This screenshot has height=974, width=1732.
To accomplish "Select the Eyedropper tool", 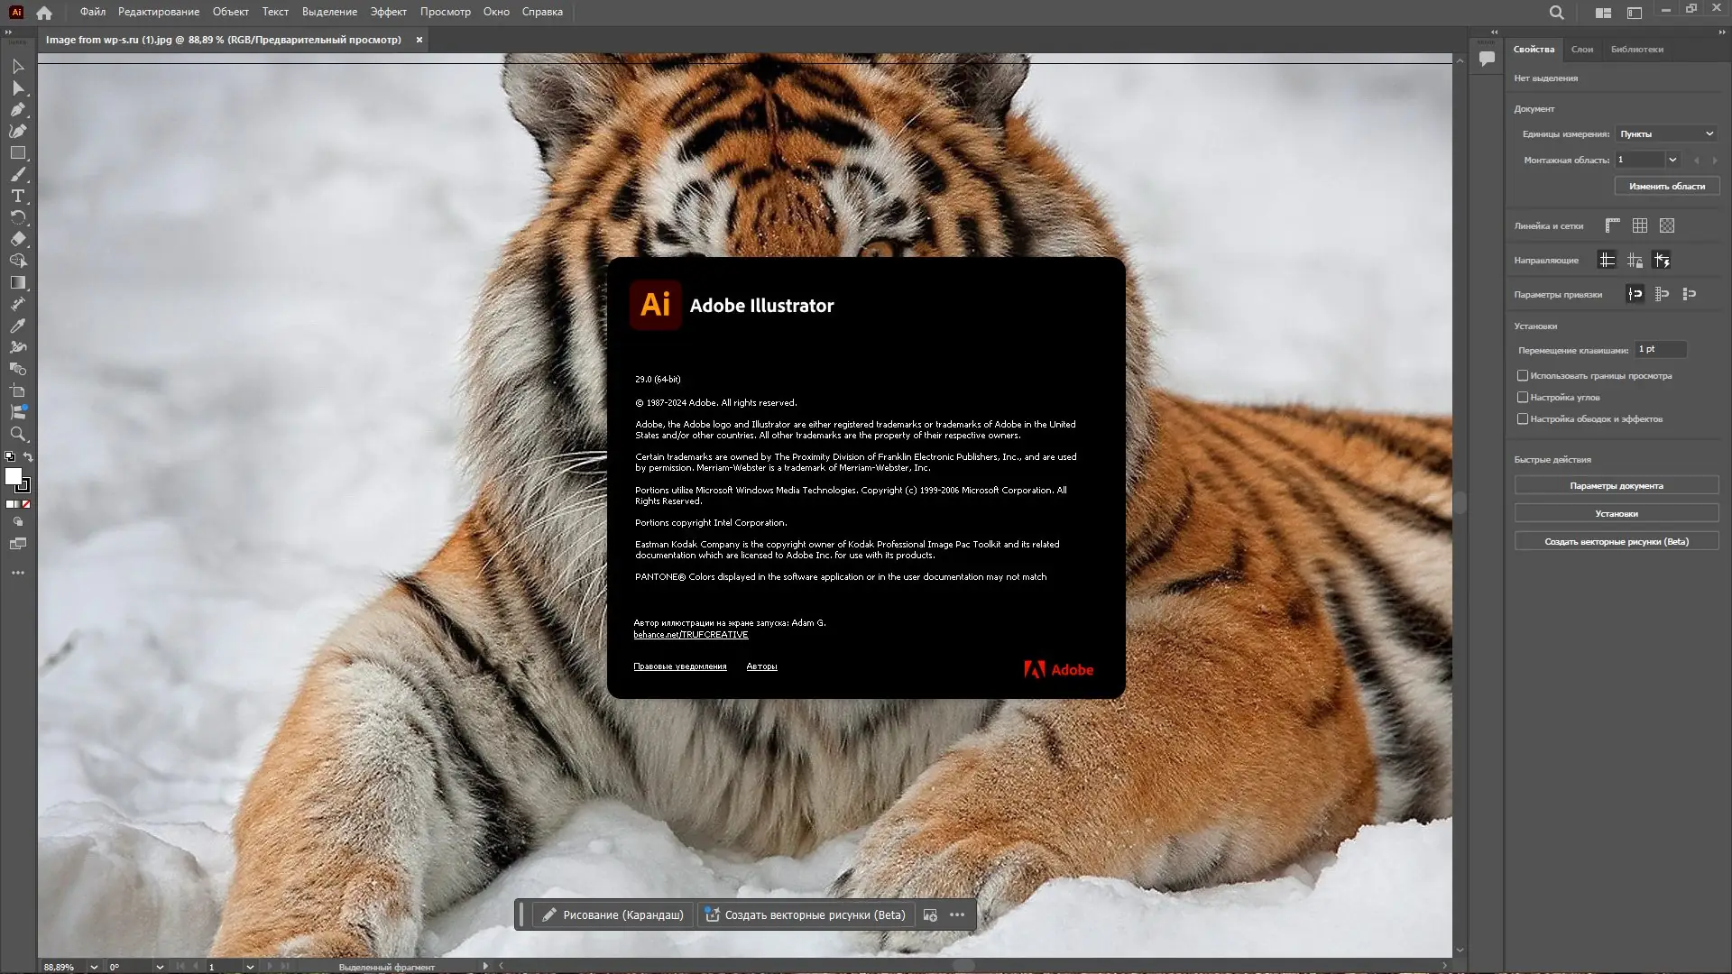I will click(17, 326).
